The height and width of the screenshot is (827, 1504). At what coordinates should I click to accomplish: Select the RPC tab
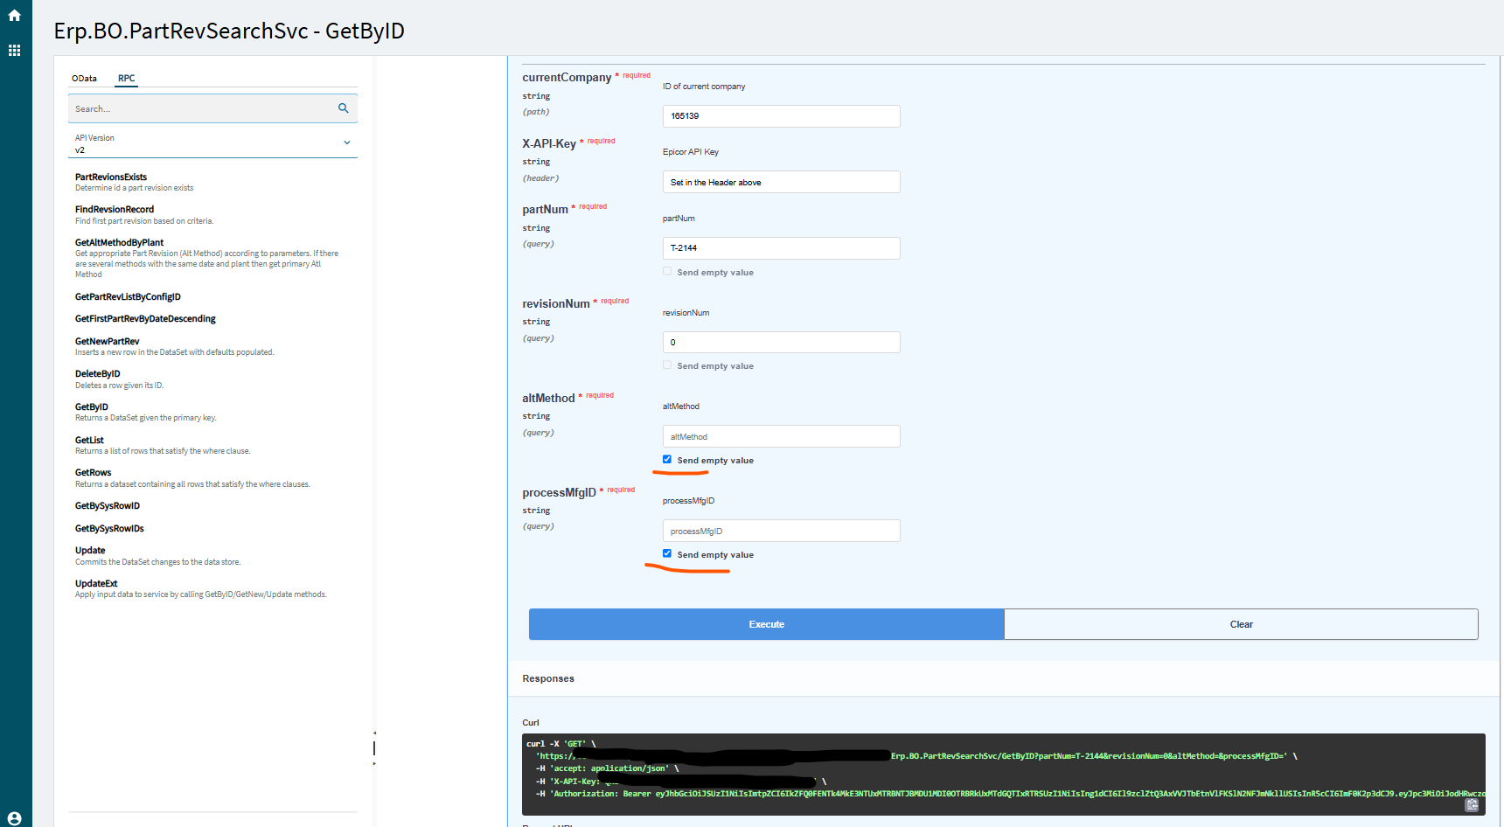[x=126, y=78]
